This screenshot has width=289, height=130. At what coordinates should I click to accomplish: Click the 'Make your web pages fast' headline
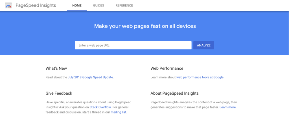[145, 26]
